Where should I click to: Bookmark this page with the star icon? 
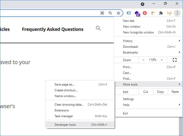(x=118, y=13)
